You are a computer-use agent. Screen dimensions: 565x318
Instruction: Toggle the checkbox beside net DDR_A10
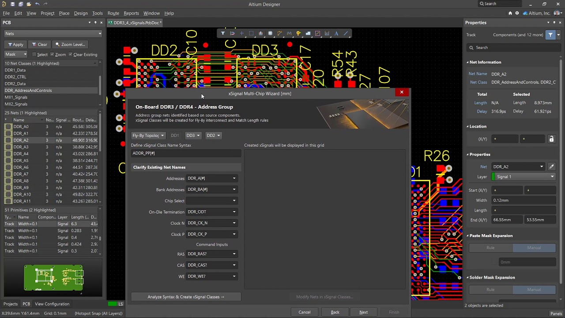tap(8, 195)
